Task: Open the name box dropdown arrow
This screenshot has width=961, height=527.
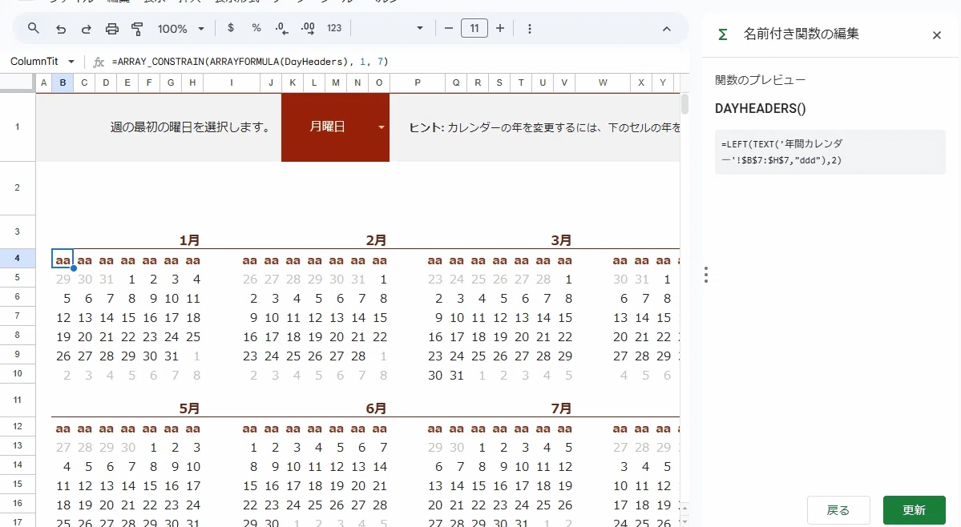Action: (x=71, y=62)
